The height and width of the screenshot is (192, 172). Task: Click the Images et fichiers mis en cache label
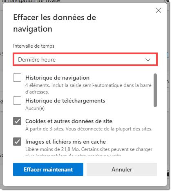click(65, 142)
